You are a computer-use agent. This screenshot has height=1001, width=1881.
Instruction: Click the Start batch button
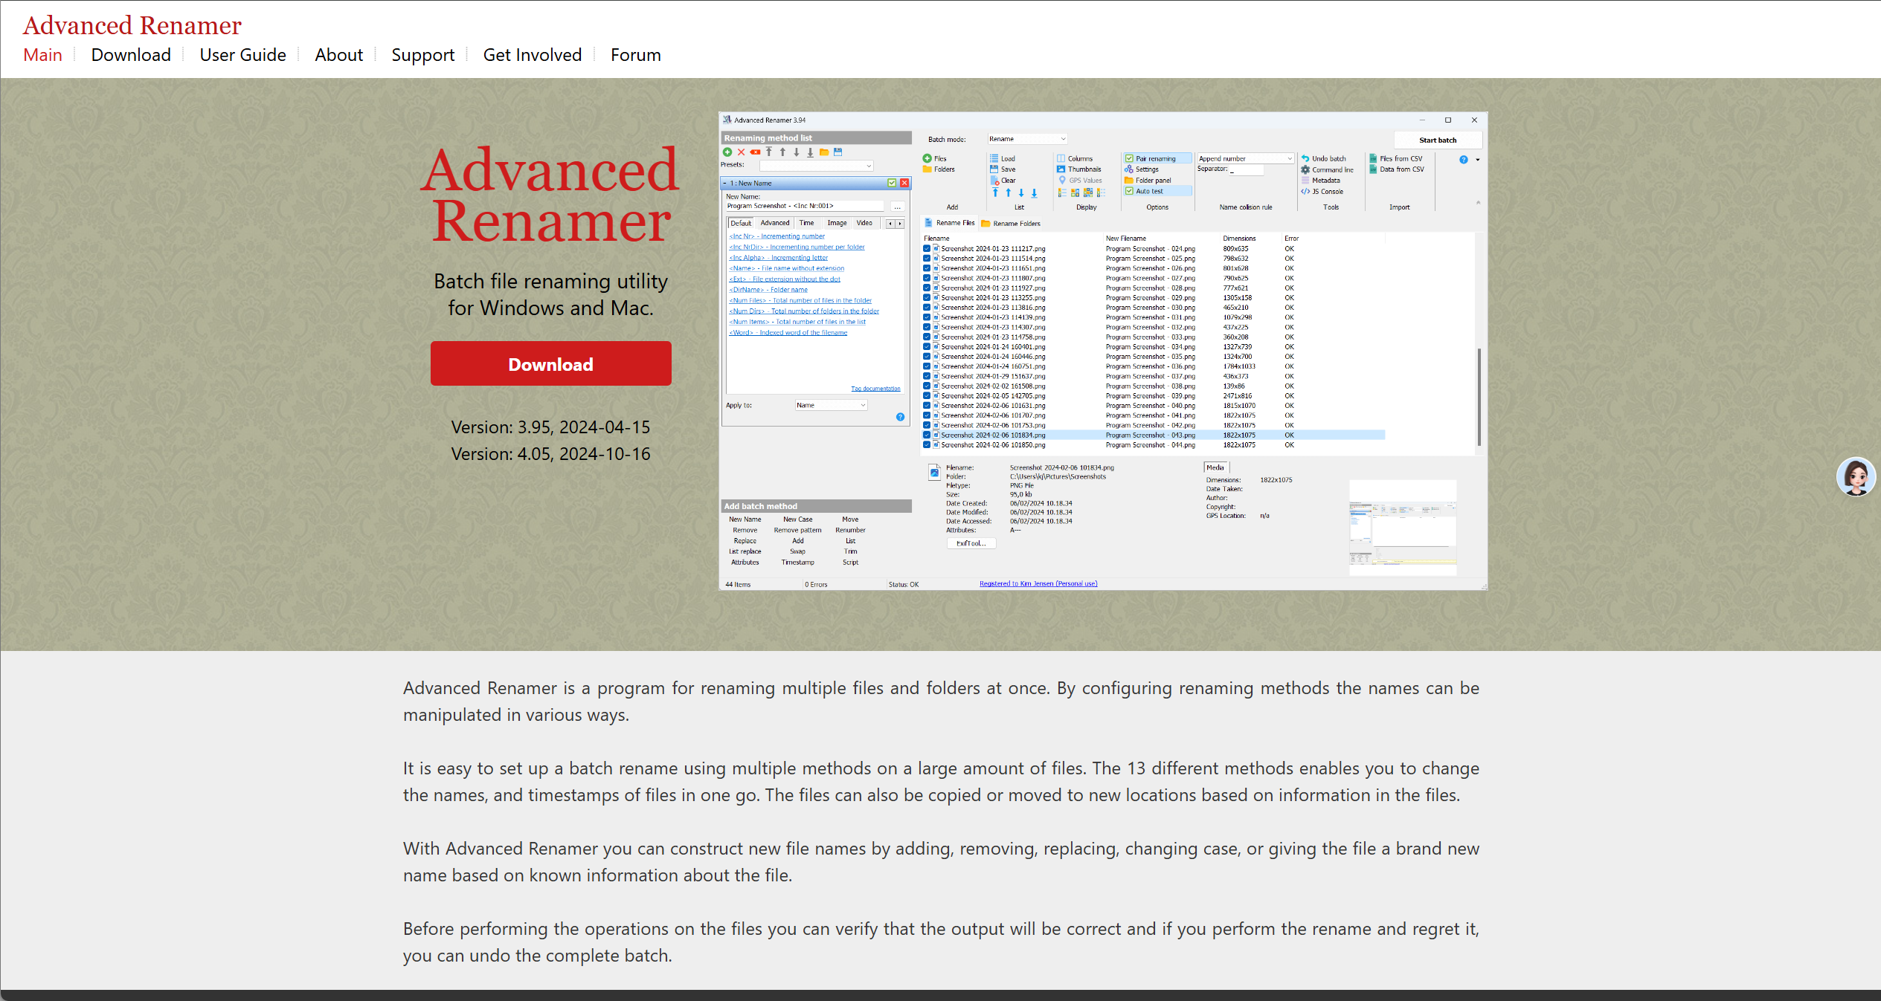pos(1437,140)
